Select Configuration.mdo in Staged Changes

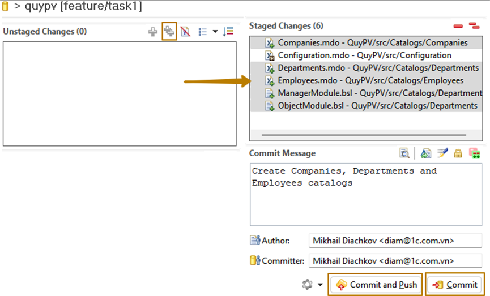(364, 55)
